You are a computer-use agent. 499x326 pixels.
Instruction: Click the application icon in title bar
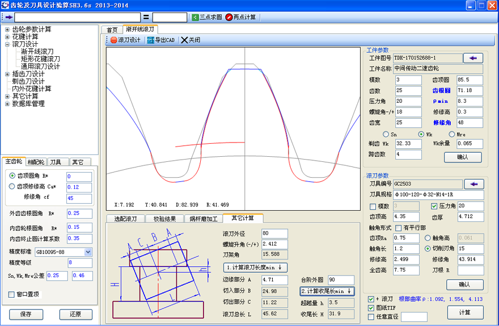[5, 5]
